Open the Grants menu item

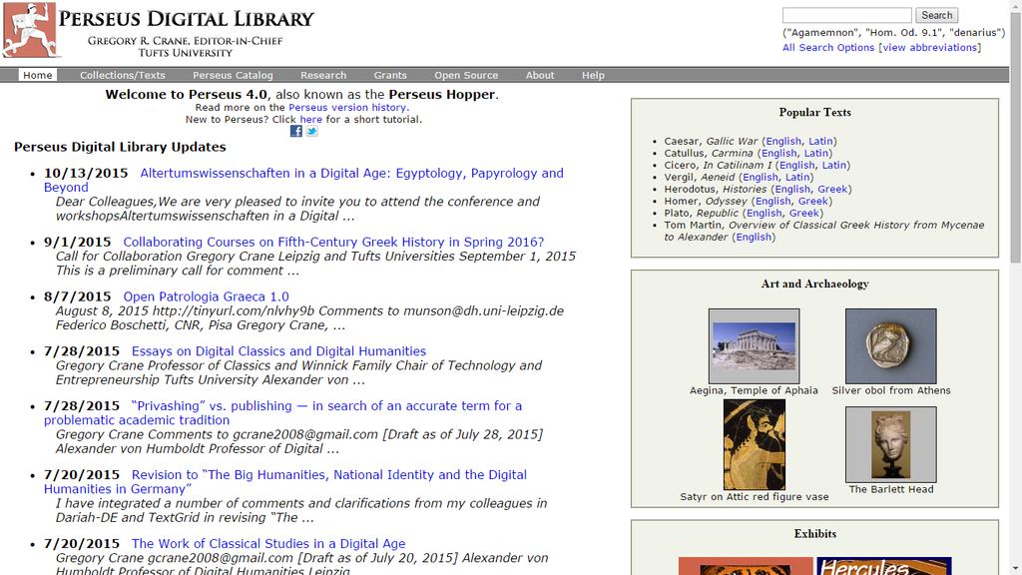coord(390,75)
